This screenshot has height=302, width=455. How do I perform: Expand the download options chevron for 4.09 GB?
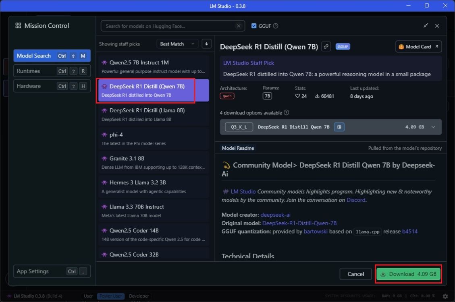[x=433, y=126]
